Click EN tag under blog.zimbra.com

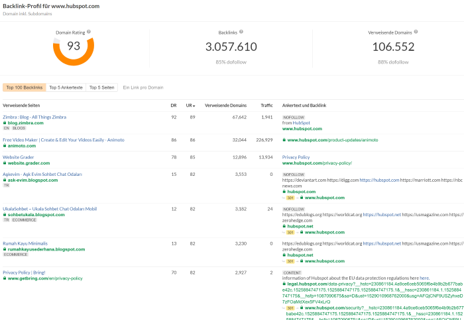coord(6,128)
